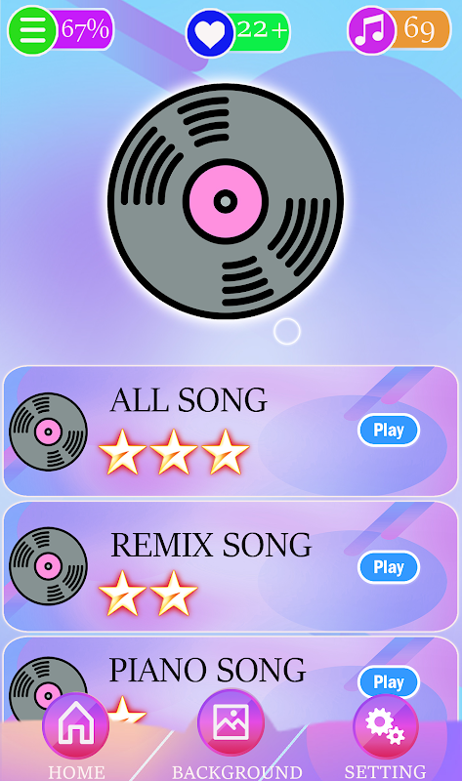
Task: Tap the 67% progress indicator
Action: [85, 29]
